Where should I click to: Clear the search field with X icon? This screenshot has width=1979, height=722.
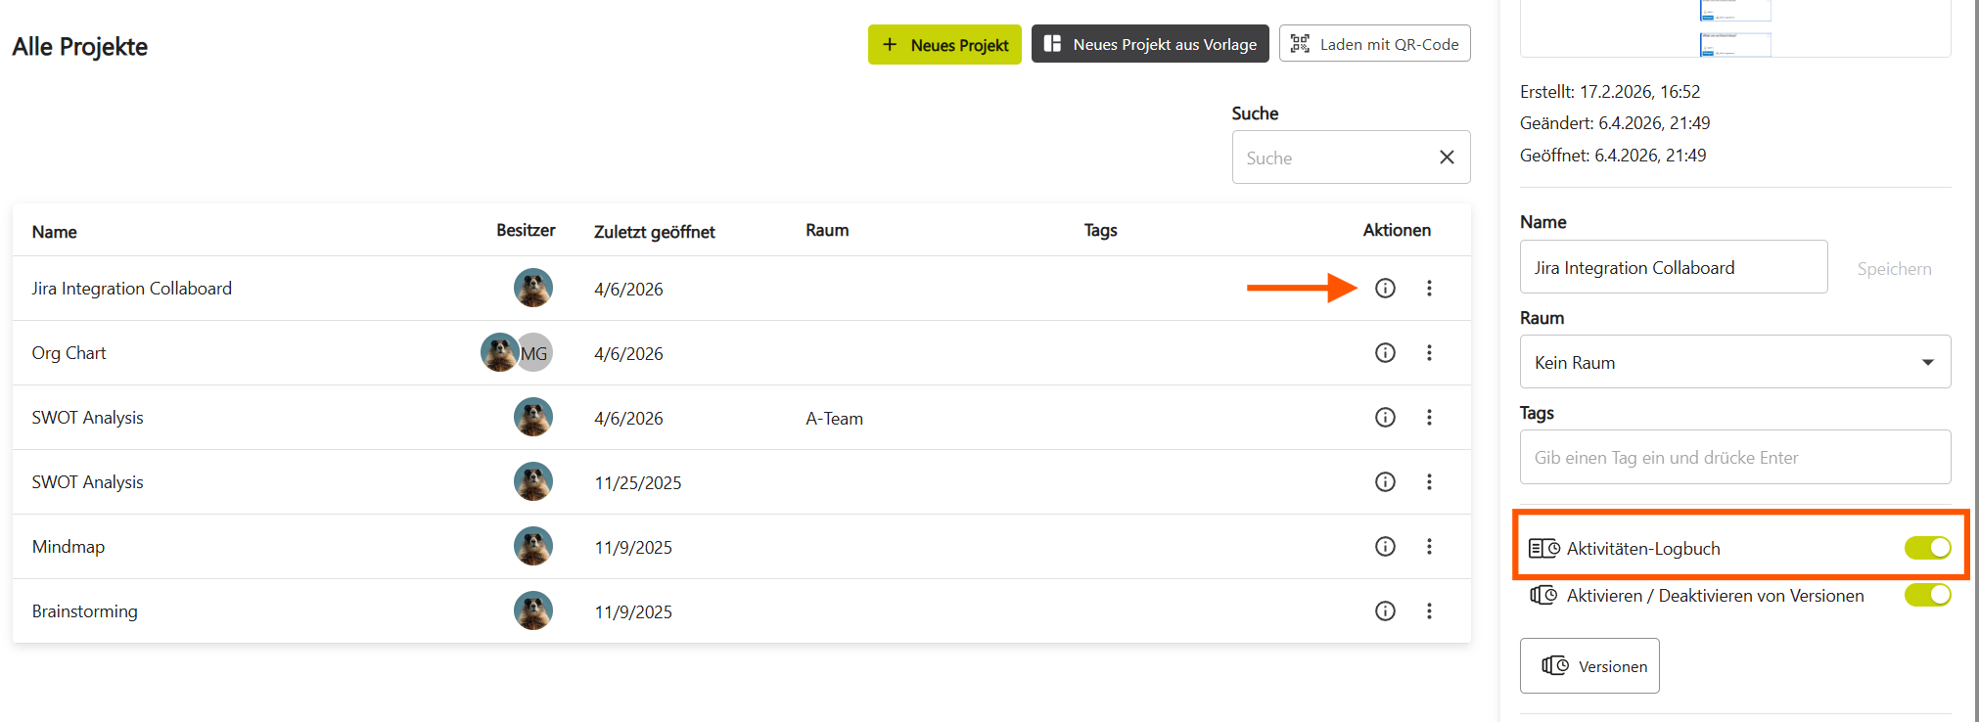coord(1447,158)
